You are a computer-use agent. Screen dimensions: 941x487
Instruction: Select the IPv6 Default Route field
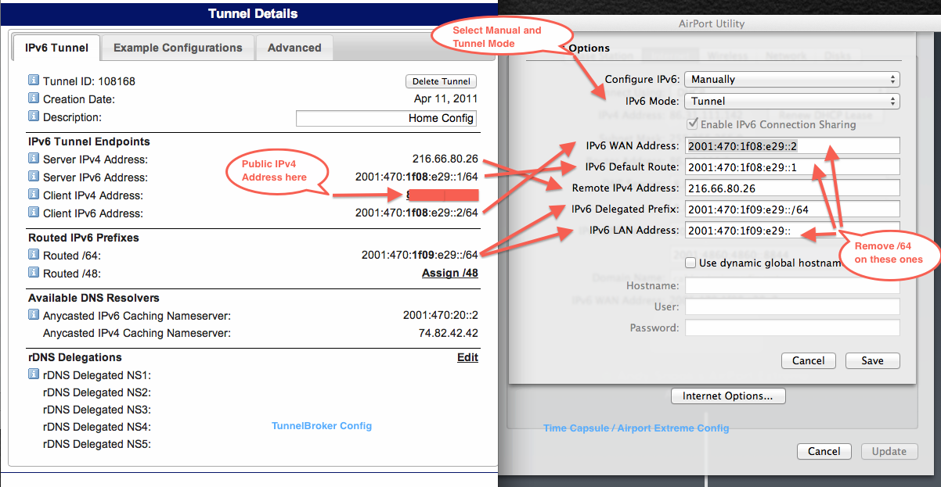coord(792,167)
